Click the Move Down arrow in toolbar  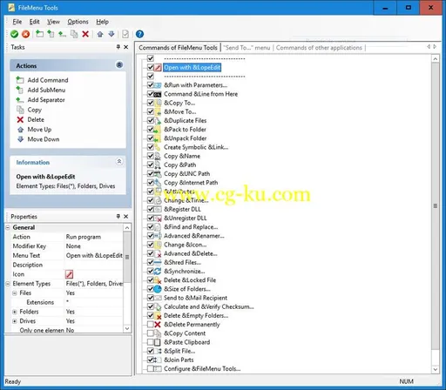tap(111, 34)
